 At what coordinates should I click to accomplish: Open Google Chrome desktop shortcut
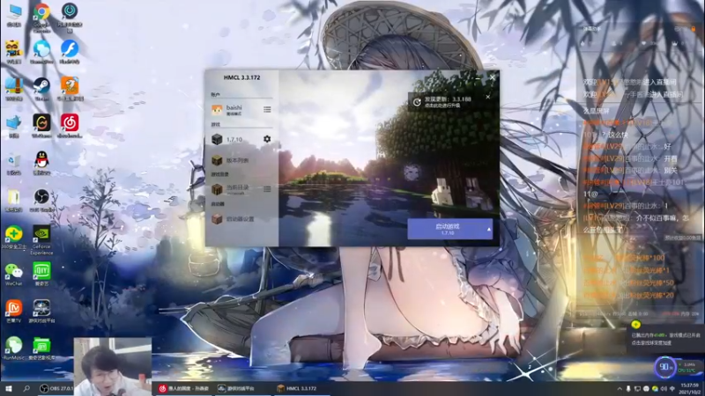pyautogui.click(x=41, y=17)
